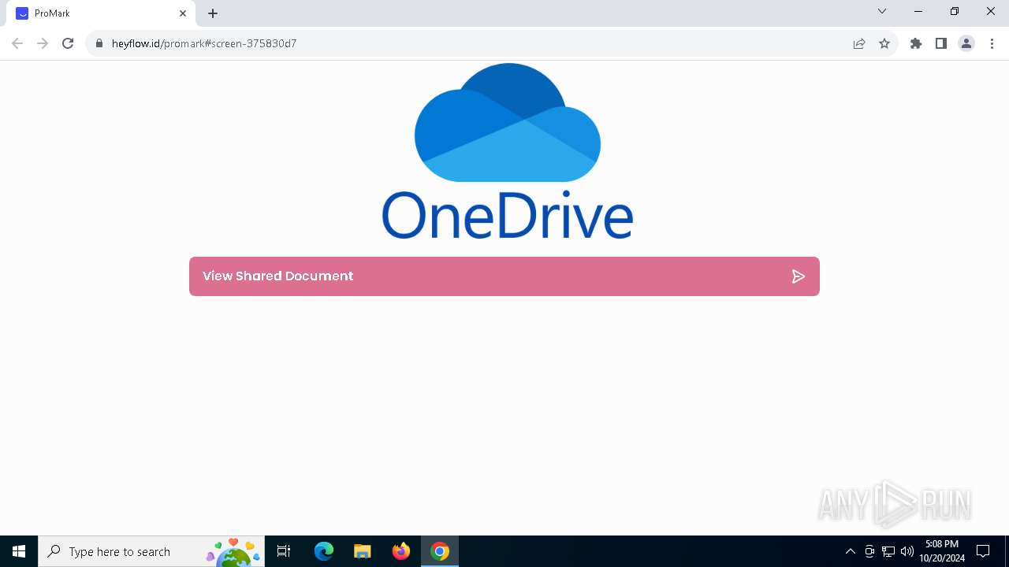Open the volume speaker icon
Image resolution: width=1009 pixels, height=567 pixels.
click(x=907, y=551)
